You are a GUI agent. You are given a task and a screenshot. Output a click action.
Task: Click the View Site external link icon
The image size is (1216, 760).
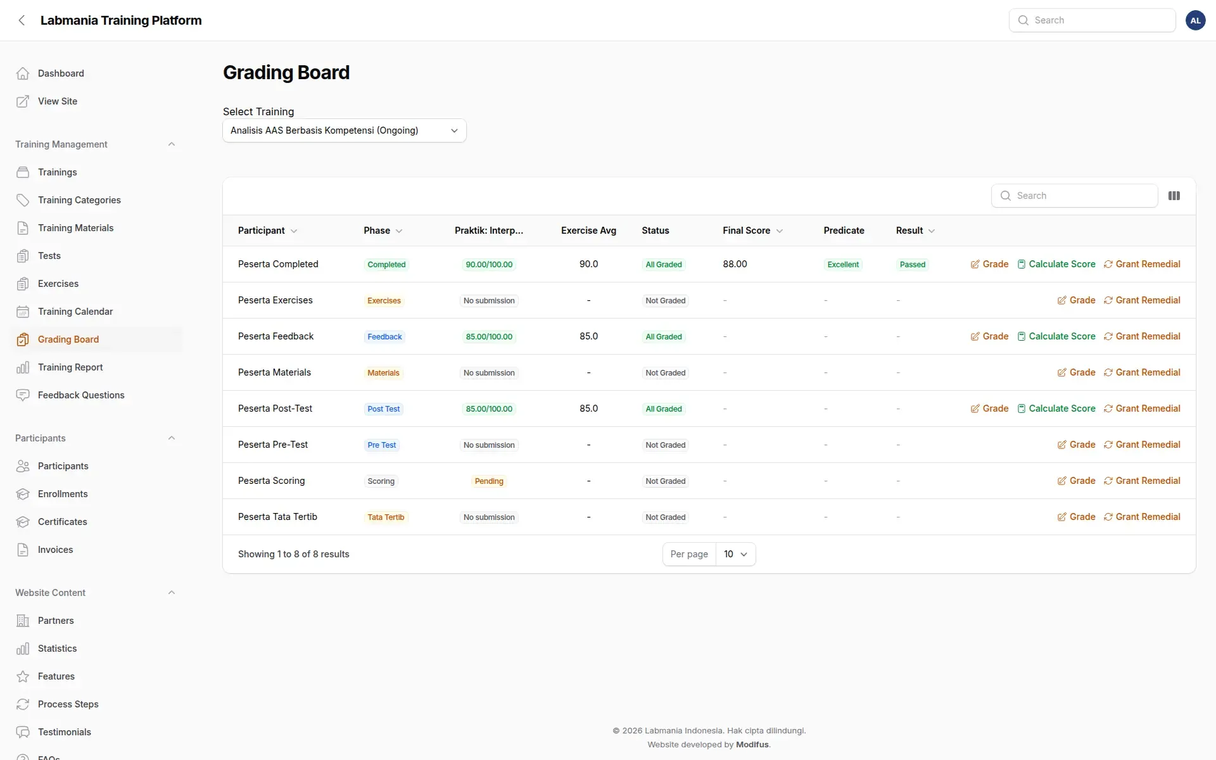(x=23, y=101)
